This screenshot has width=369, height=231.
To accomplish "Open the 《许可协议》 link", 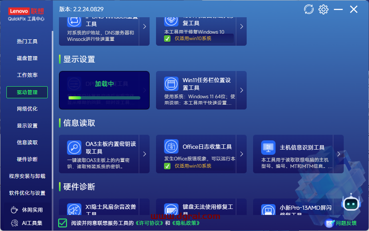I will (x=149, y=223).
